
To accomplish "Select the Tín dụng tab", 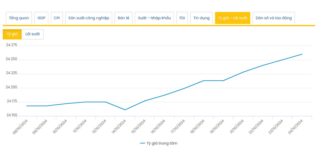I will click(201, 18).
